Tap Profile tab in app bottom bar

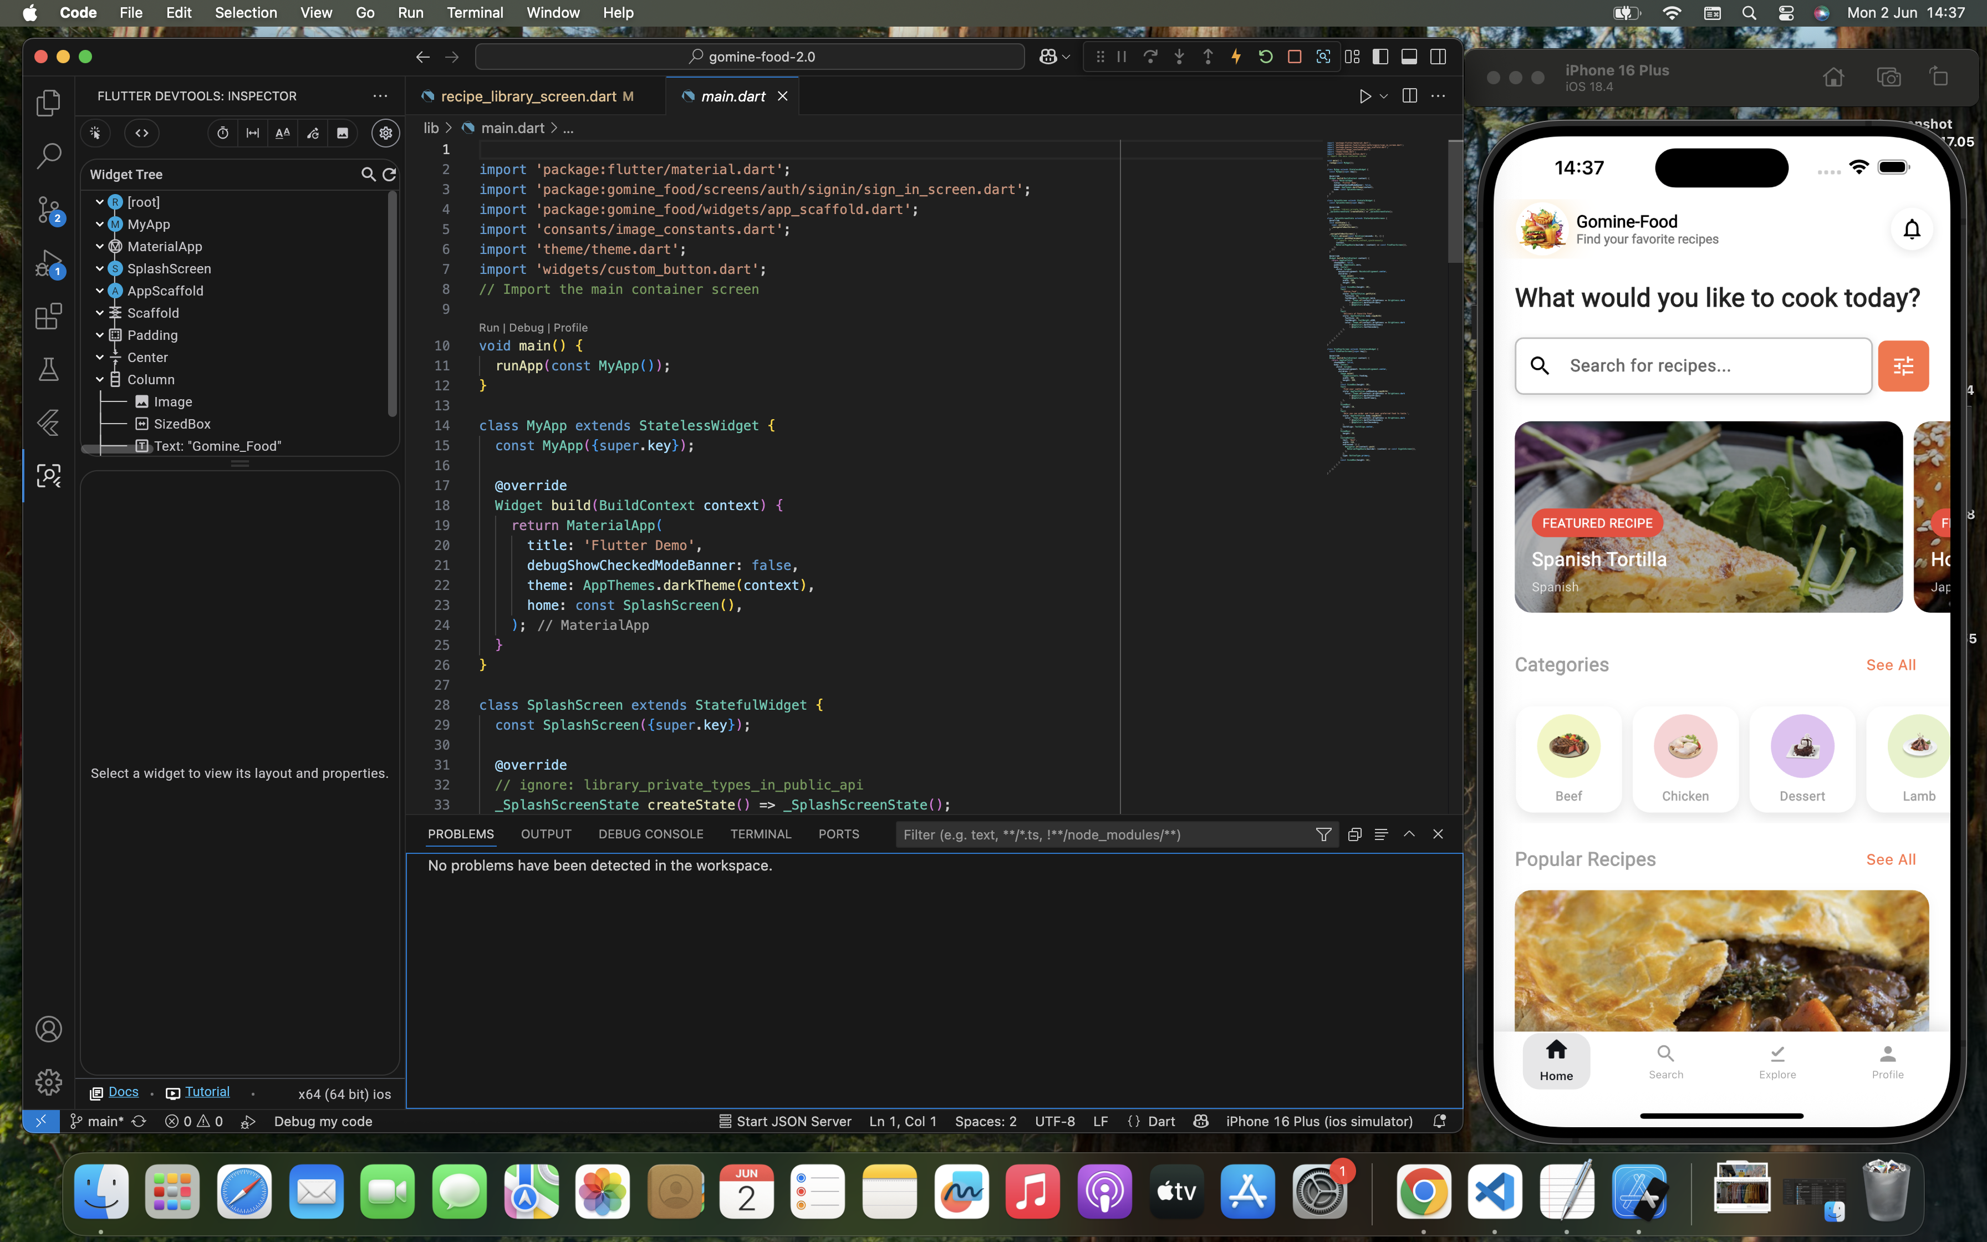pos(1888,1061)
